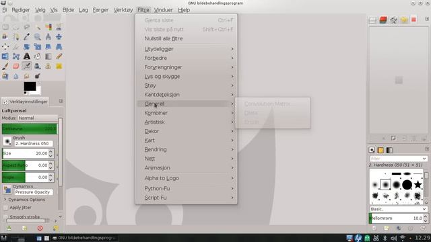
Task: Select the Scale tool
Action: pos(38,46)
